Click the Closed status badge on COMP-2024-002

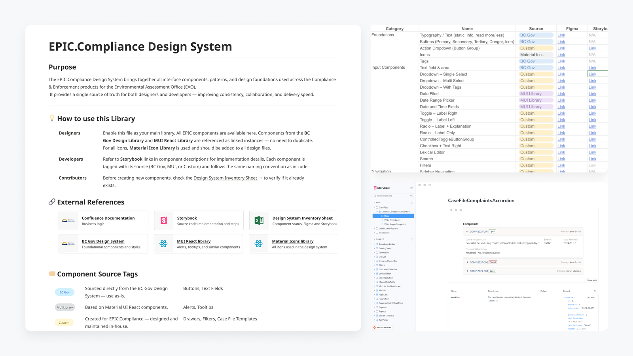[x=493, y=262]
